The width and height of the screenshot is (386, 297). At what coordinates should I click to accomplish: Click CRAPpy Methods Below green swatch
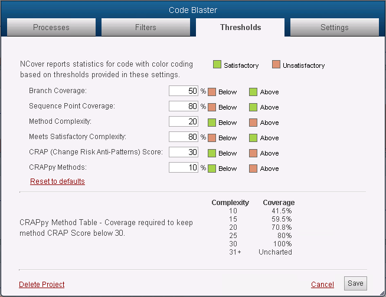coord(212,169)
